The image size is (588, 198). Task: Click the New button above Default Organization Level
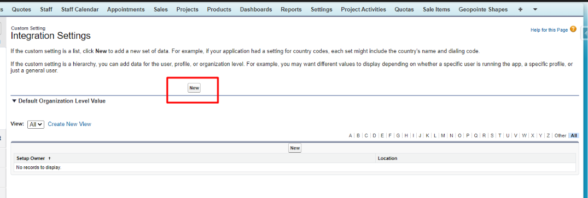click(x=194, y=88)
